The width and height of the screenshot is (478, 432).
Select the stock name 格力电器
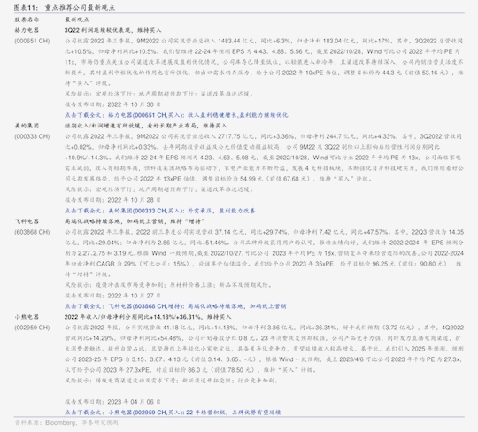[x=27, y=30]
